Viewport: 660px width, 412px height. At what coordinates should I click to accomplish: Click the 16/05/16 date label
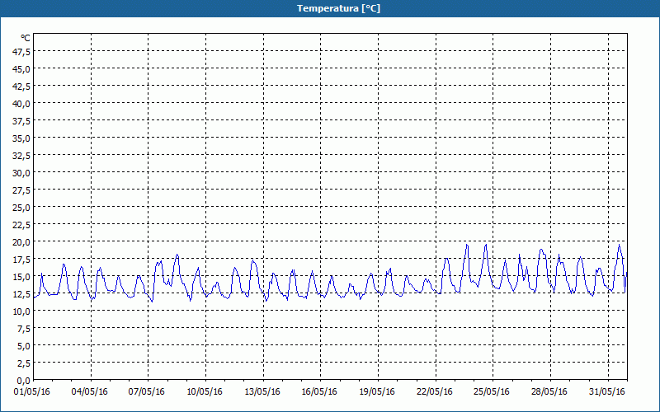319,392
